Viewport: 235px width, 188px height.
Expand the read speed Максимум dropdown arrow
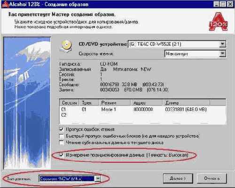[222, 54]
